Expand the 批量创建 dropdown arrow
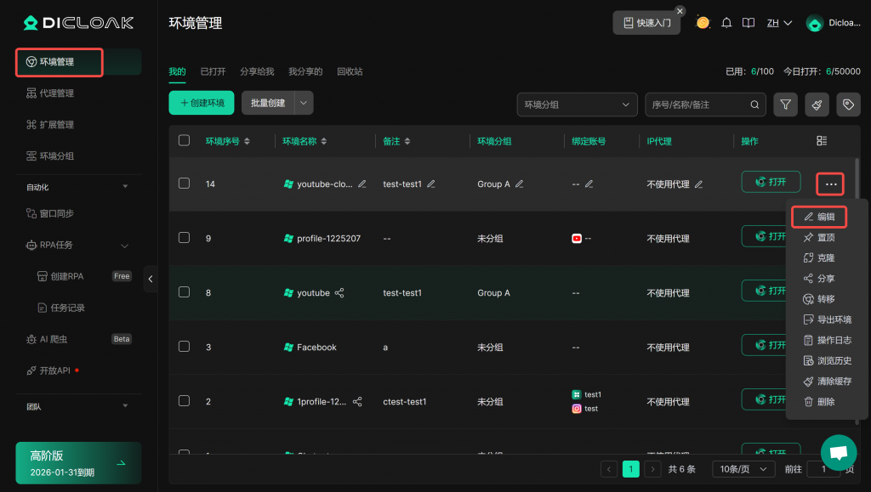 click(x=304, y=103)
